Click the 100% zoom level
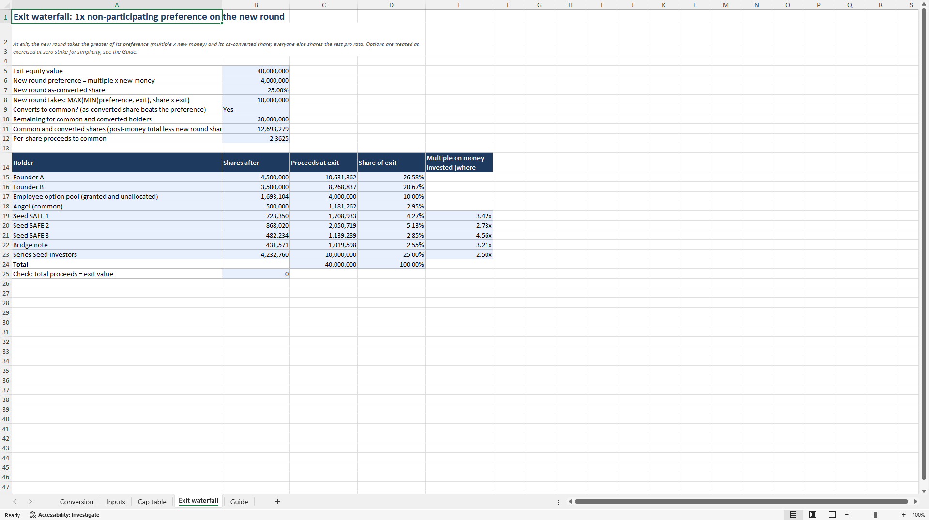This screenshot has height=520, width=929. tap(918, 515)
